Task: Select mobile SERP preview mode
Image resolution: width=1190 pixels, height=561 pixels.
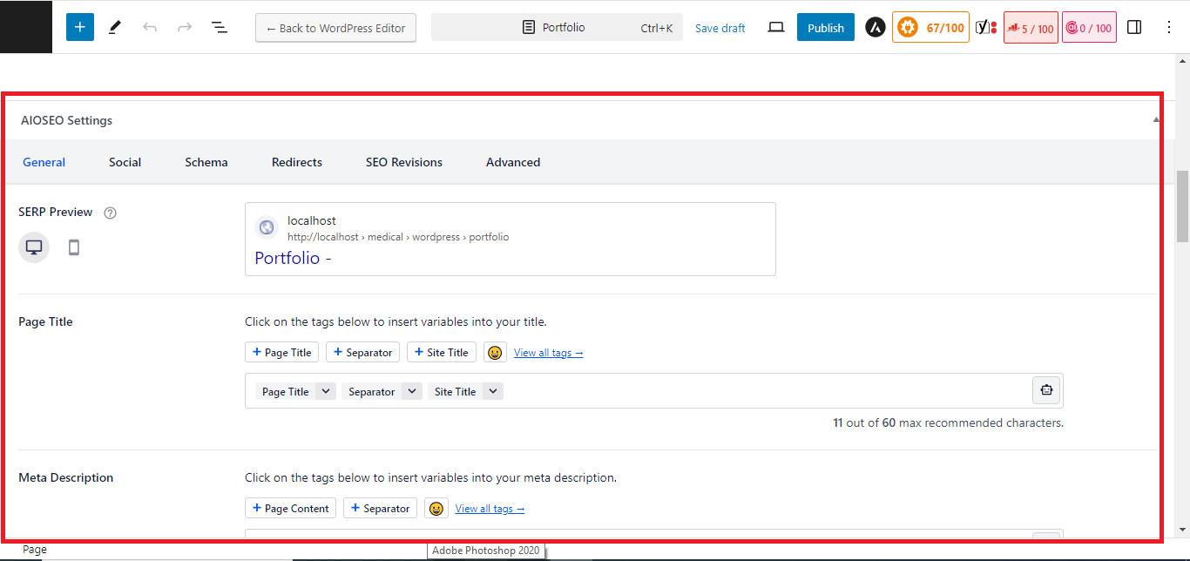Action: coord(74,247)
